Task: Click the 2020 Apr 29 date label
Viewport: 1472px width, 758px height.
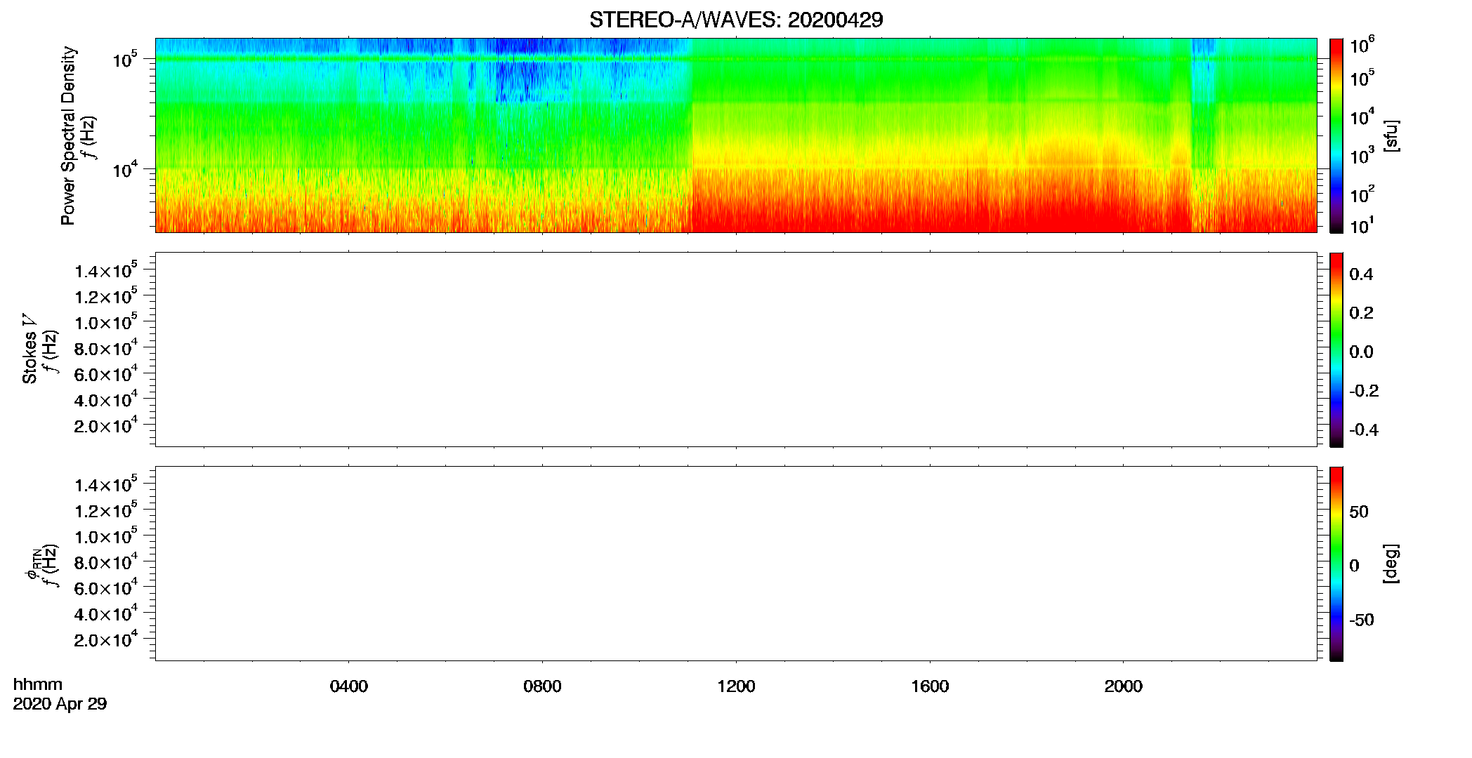Action: pos(60,704)
